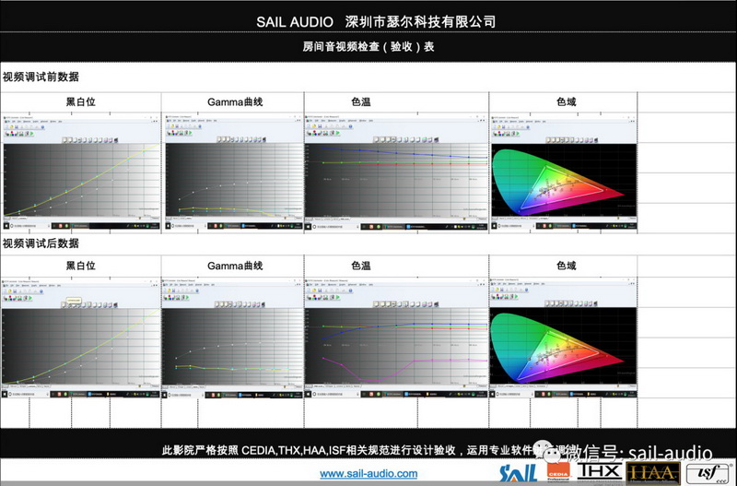737x486 pixels.
Task: Select the 黑白位 header under 视频调试后数据
Action: pos(81,266)
